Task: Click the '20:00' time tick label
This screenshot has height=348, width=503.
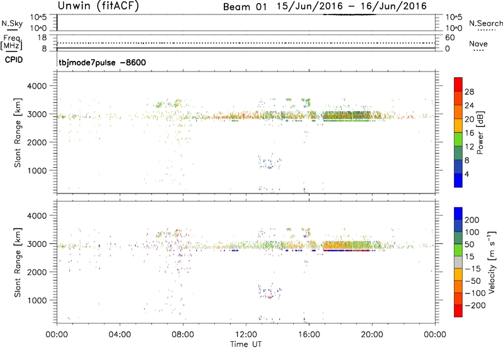Action: [372, 335]
